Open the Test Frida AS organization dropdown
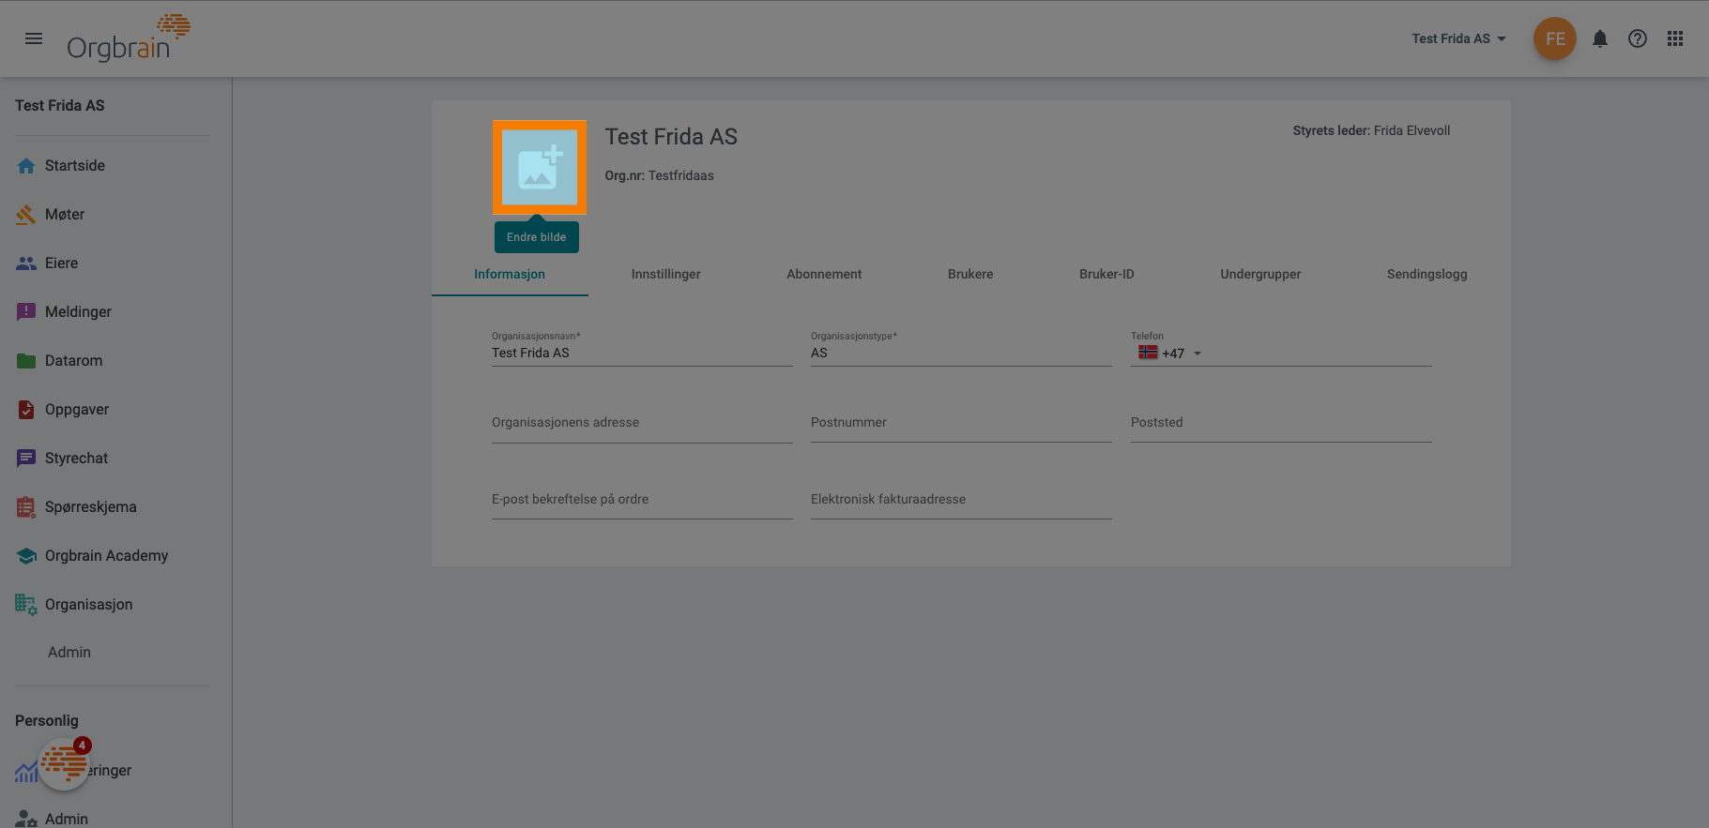Screen dimensions: 1709x828 click(x=1458, y=38)
